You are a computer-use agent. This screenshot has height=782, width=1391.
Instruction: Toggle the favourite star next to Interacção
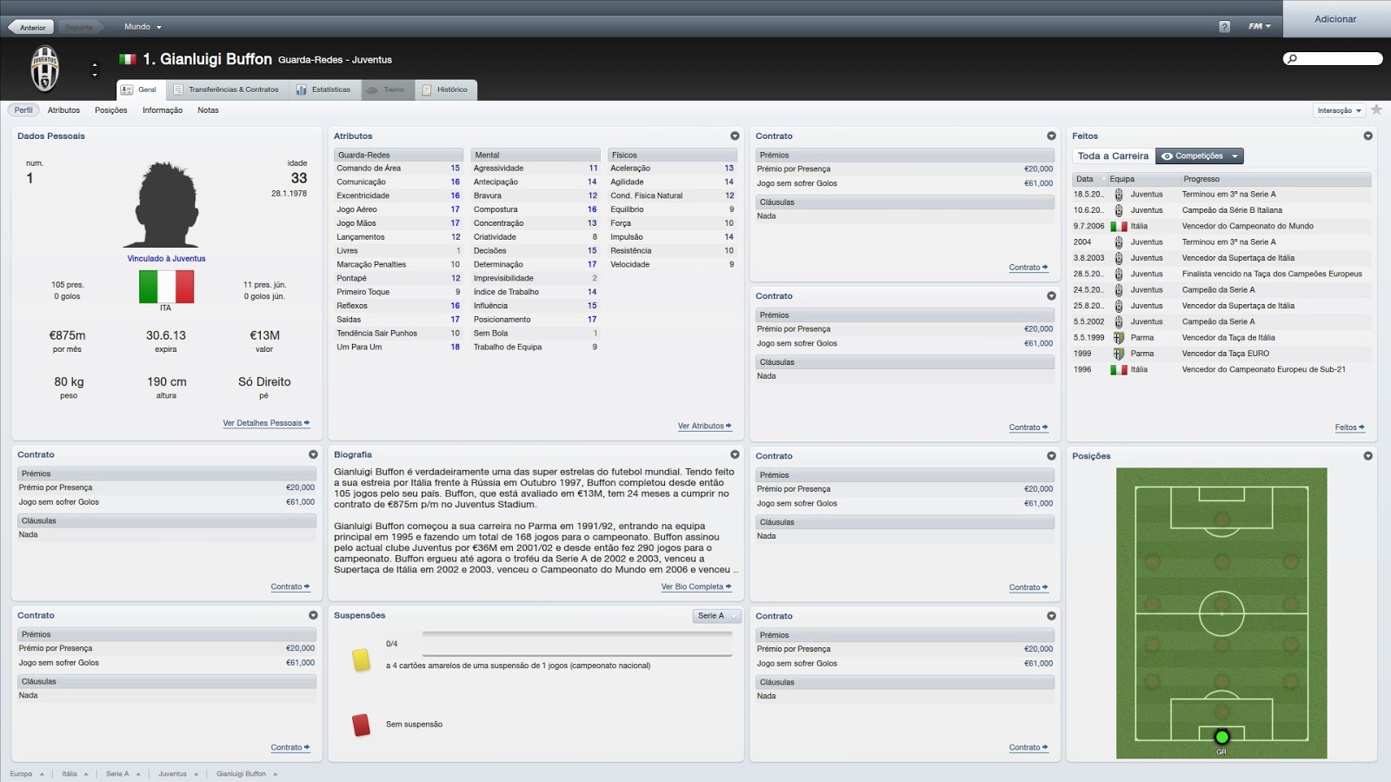tap(1375, 110)
